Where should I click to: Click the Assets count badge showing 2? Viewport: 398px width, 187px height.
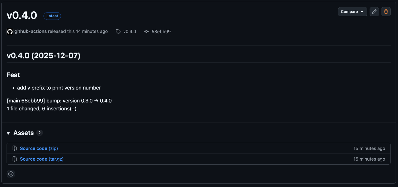point(39,133)
